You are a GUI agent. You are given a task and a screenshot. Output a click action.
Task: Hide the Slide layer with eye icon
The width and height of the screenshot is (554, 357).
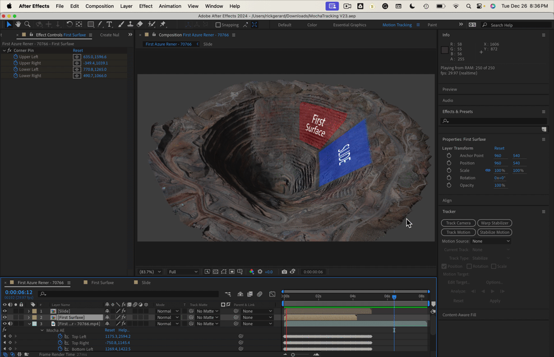tap(4, 311)
